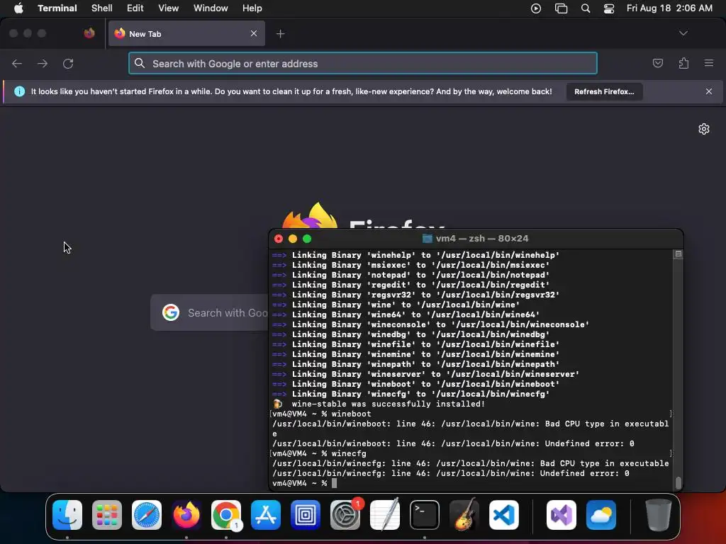726x544 pixels.
Task: Click the Terminal scrollbar thumb
Action: pyautogui.click(x=678, y=482)
